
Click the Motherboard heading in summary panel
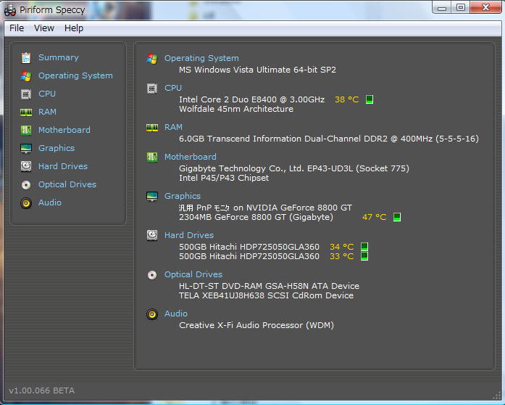191,157
